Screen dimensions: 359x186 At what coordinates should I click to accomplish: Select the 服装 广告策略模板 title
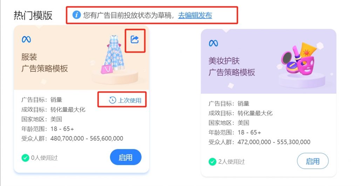point(45,63)
